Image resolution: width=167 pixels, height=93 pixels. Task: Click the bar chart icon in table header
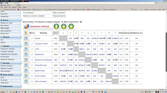coord(26,33)
